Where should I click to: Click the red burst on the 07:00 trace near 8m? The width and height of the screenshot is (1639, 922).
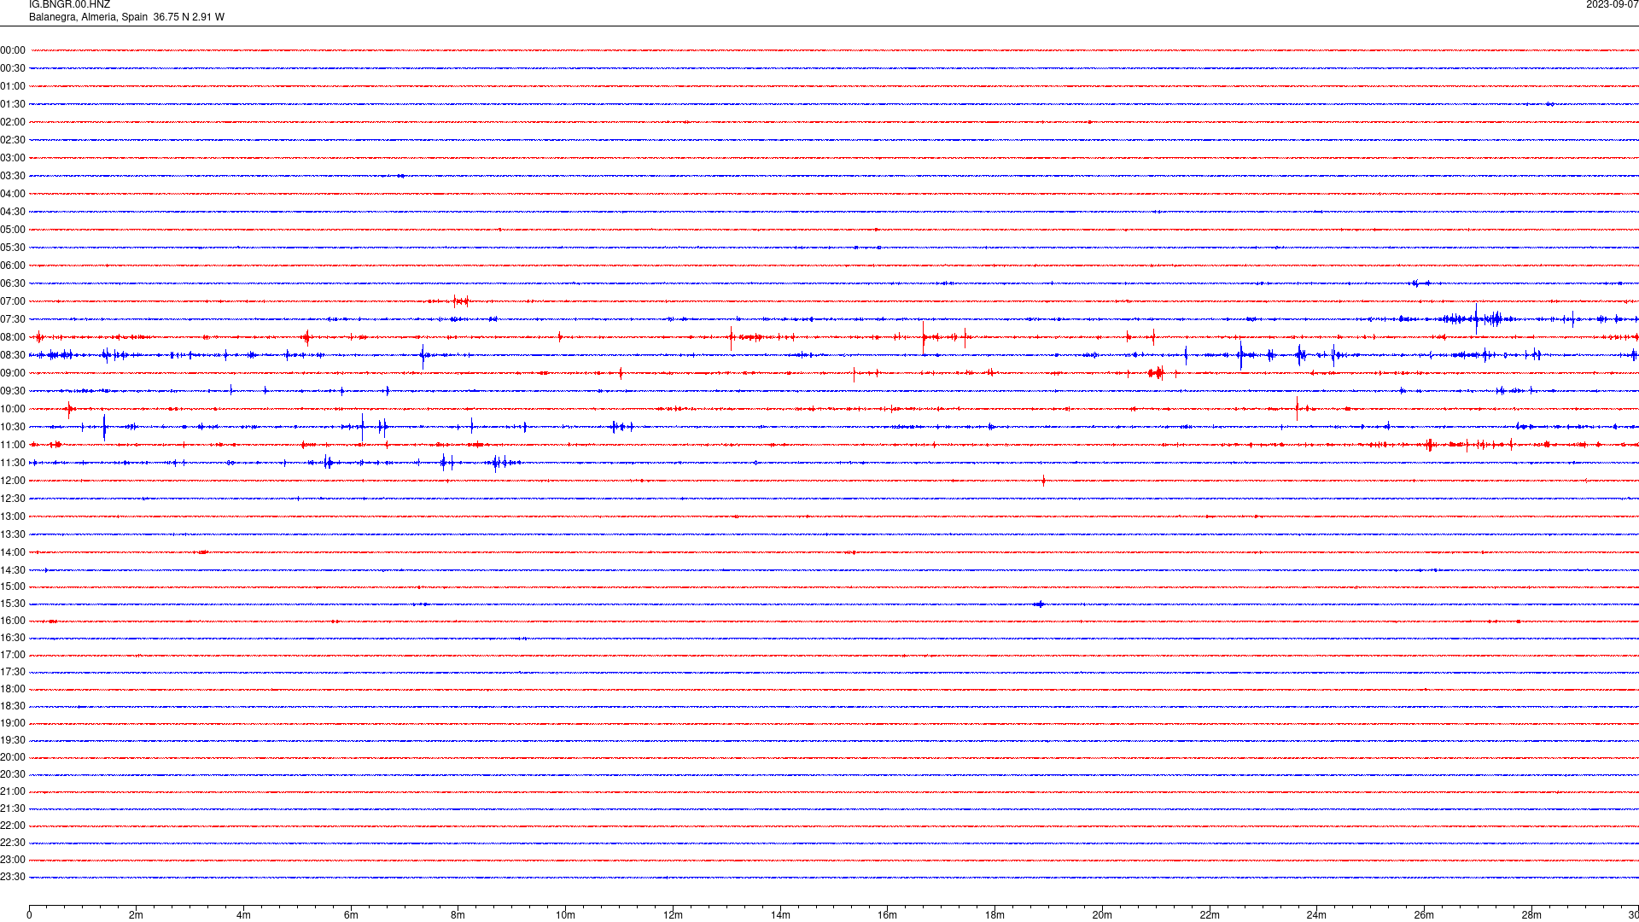coord(459,301)
